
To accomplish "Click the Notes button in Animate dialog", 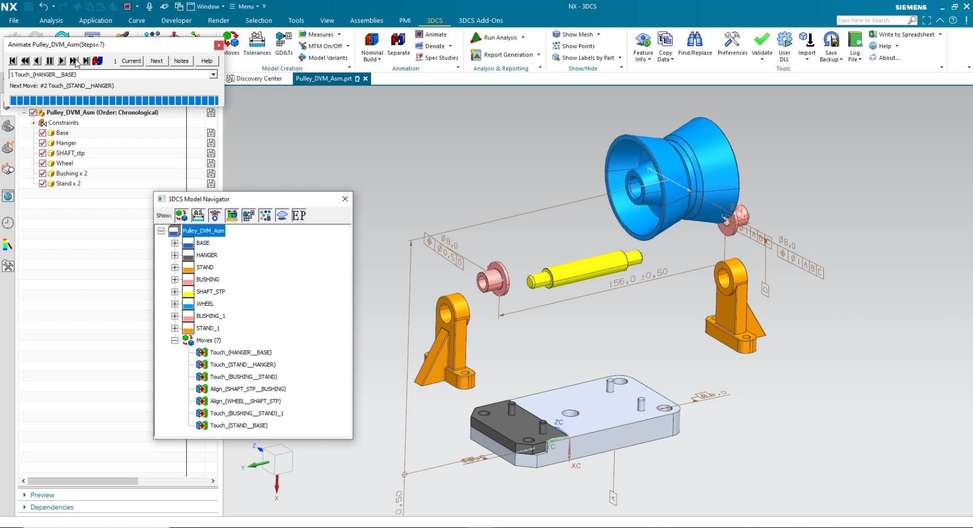I will pyautogui.click(x=181, y=61).
